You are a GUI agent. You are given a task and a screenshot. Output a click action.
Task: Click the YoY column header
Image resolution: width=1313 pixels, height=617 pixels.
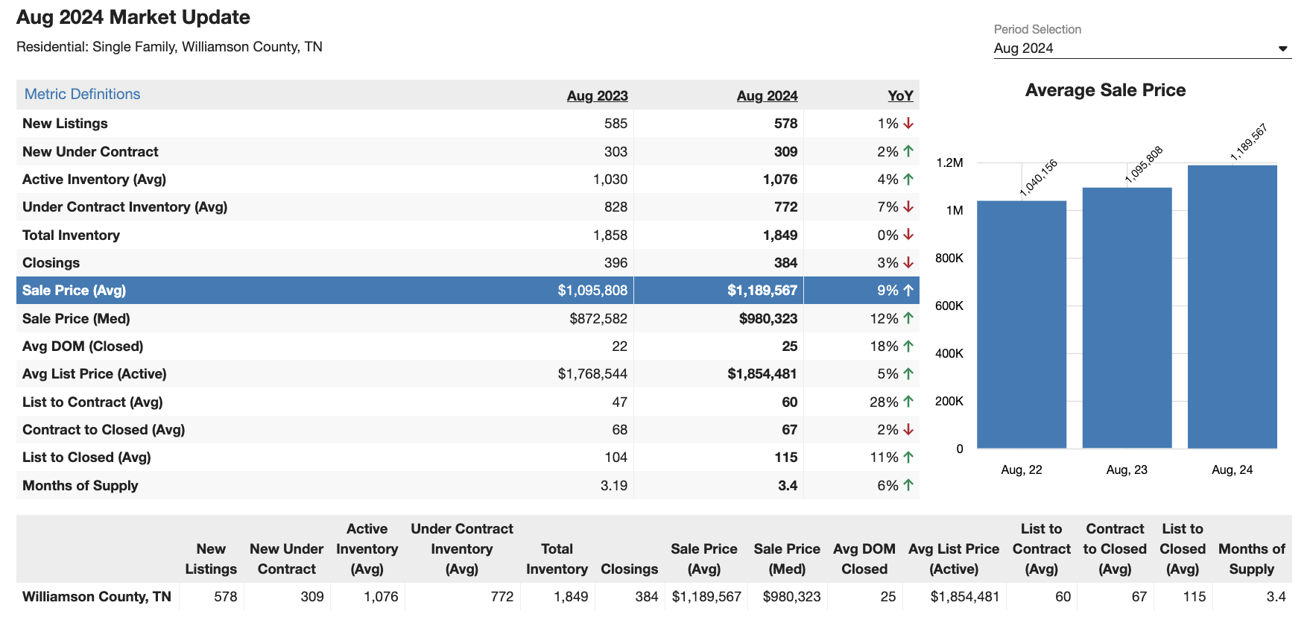[900, 95]
